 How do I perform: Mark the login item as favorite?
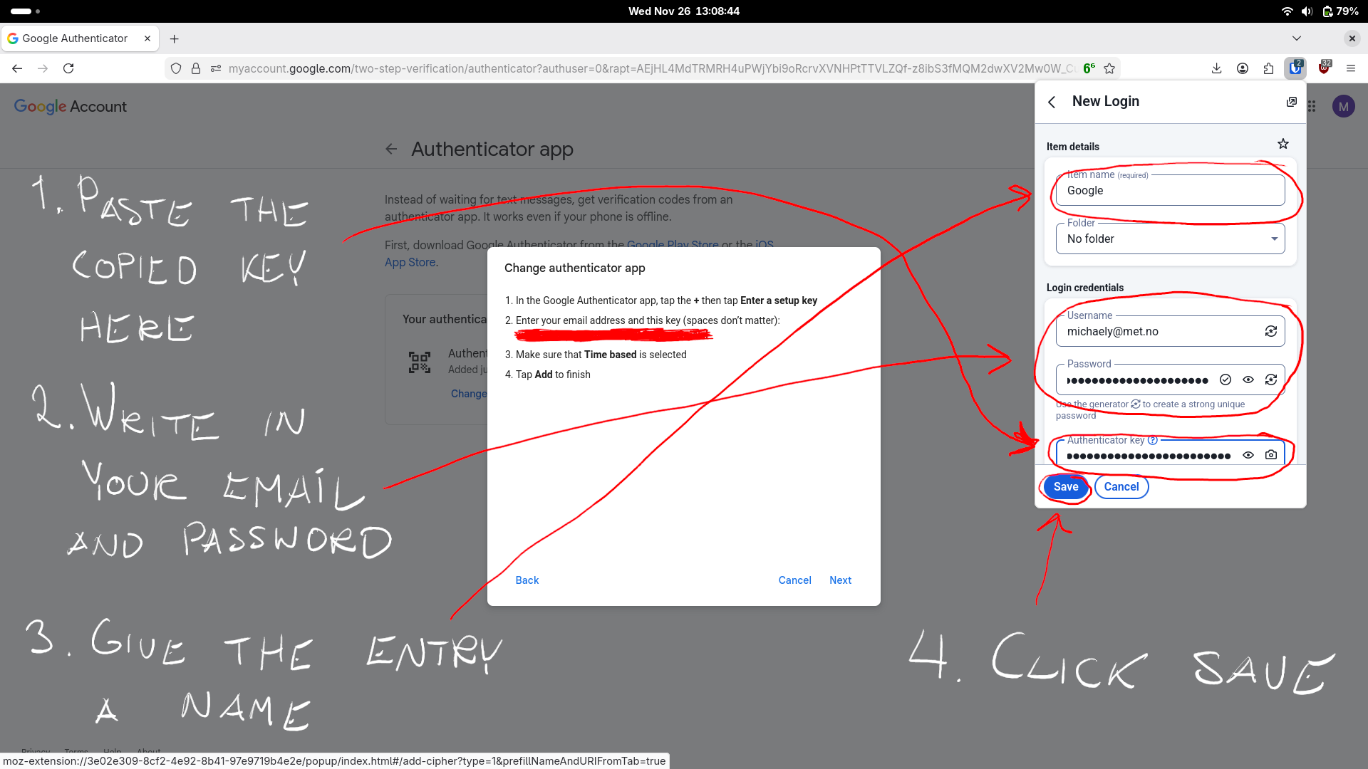pos(1282,145)
